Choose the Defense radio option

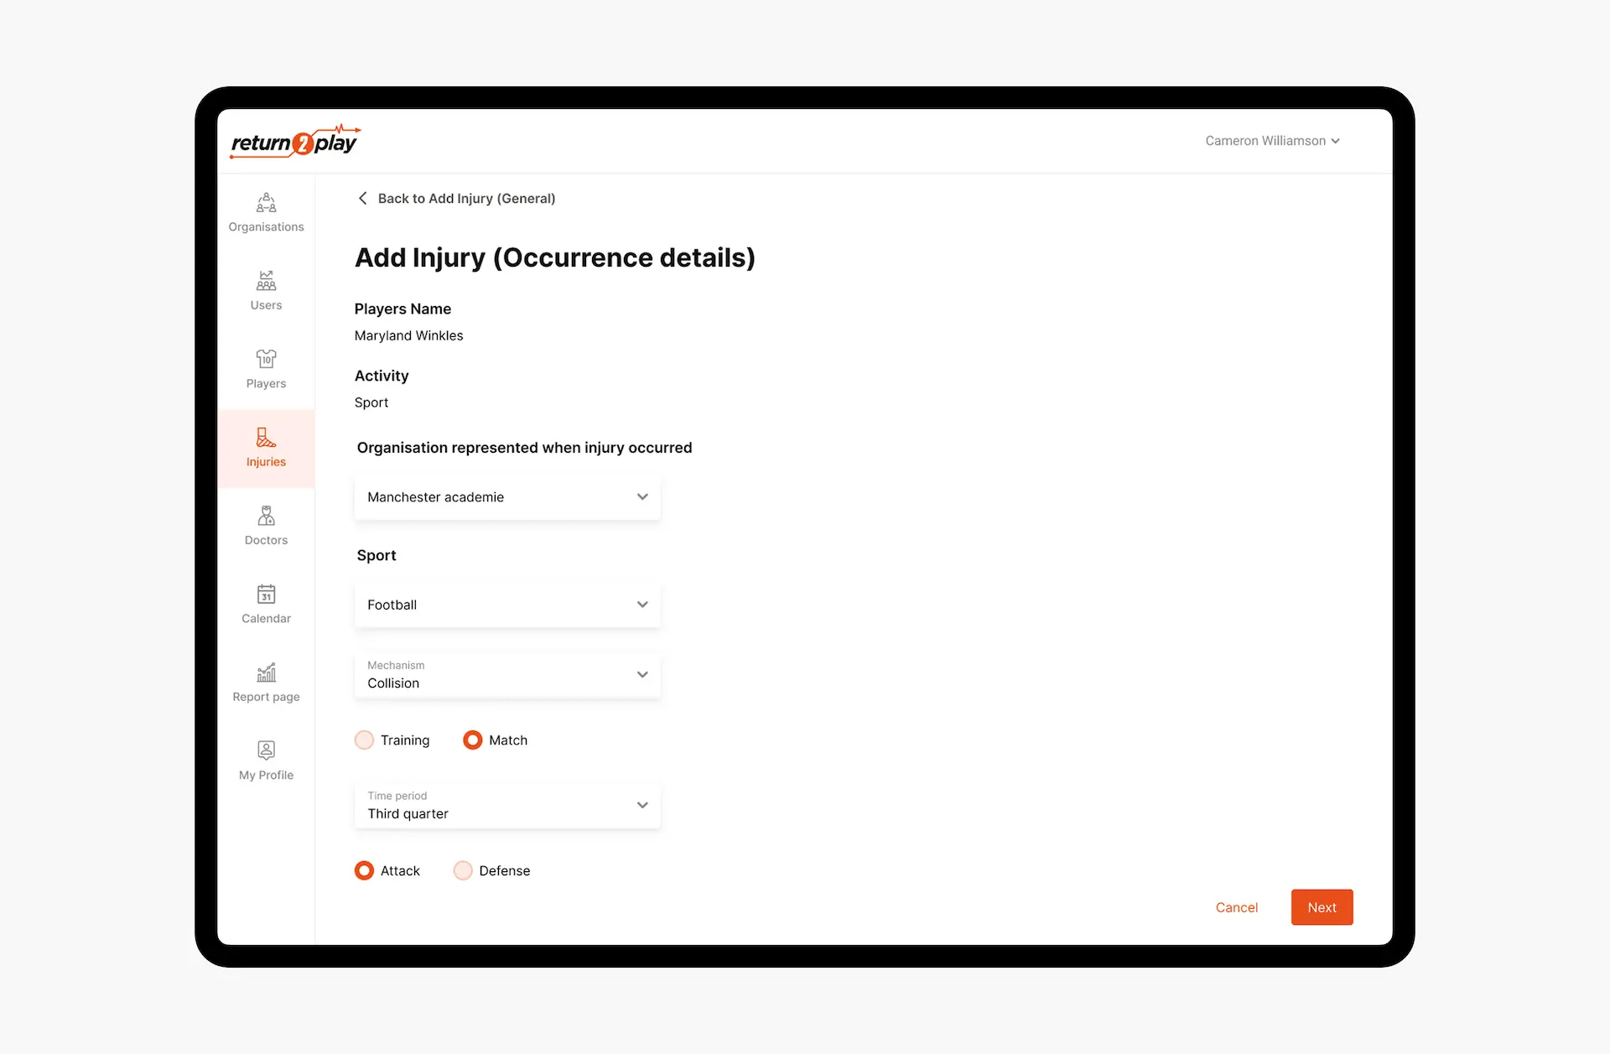[463, 871]
